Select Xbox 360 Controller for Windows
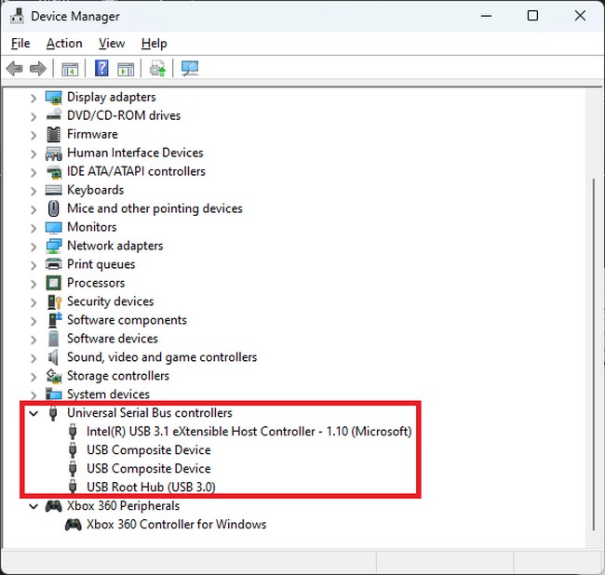Viewport: 605px width, 575px height. (176, 525)
